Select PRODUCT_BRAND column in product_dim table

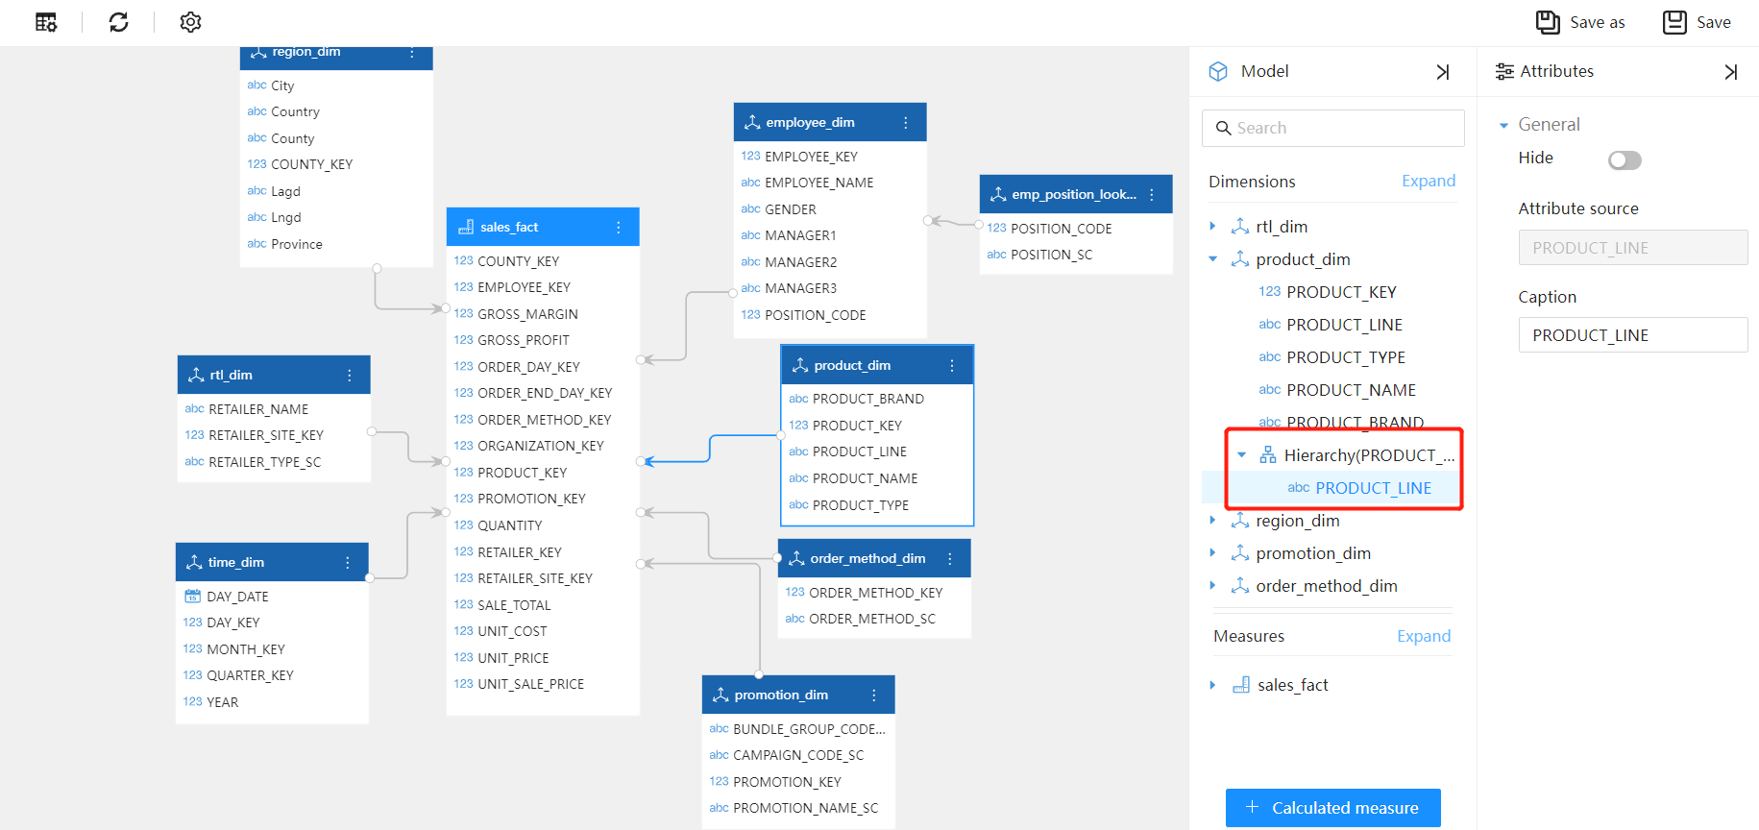click(x=868, y=399)
